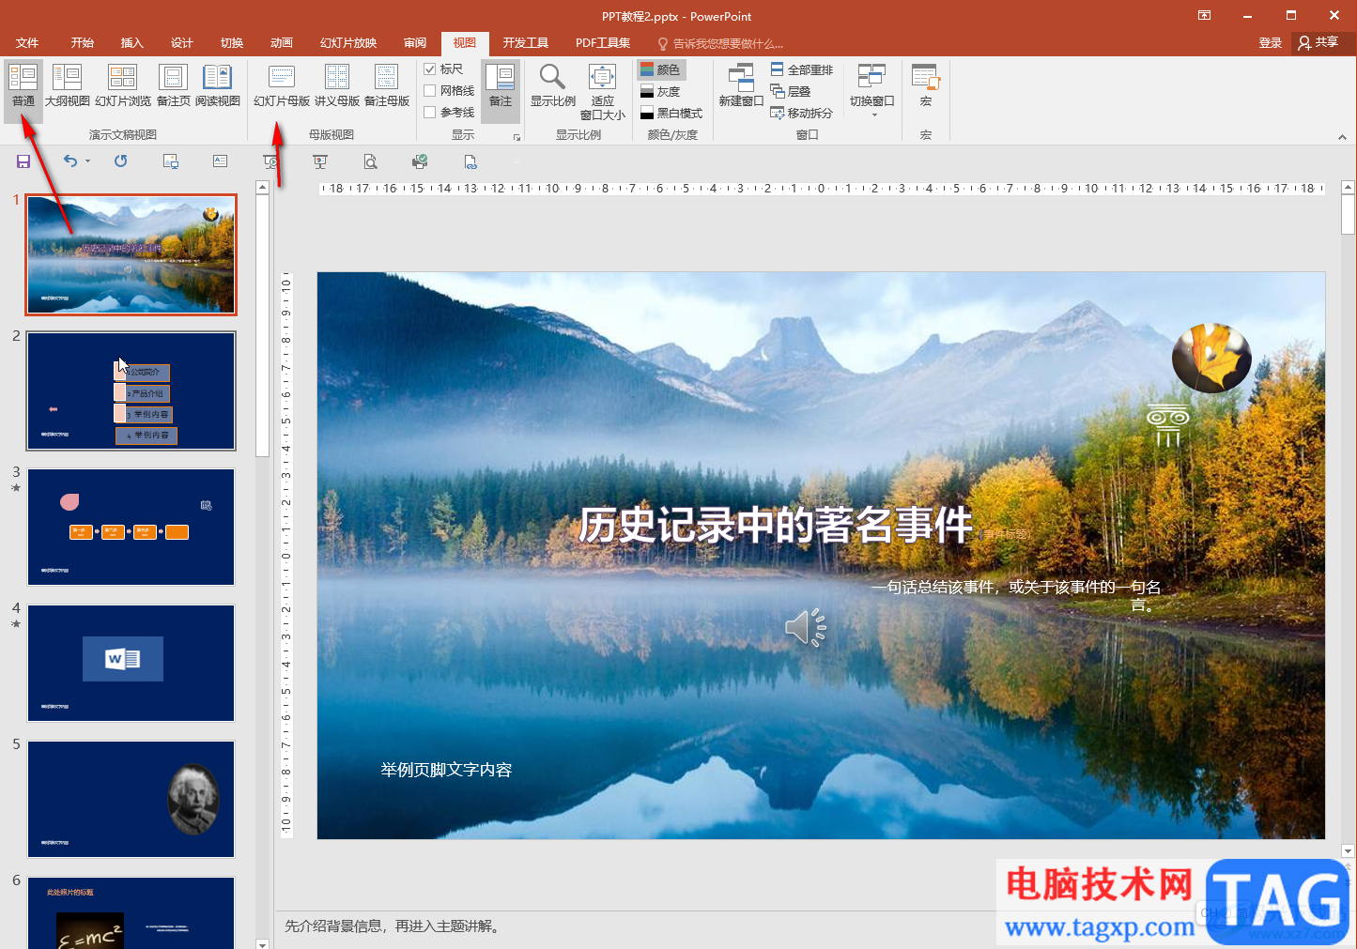Open the 文件 file tab
The width and height of the screenshot is (1357, 949).
coord(27,43)
